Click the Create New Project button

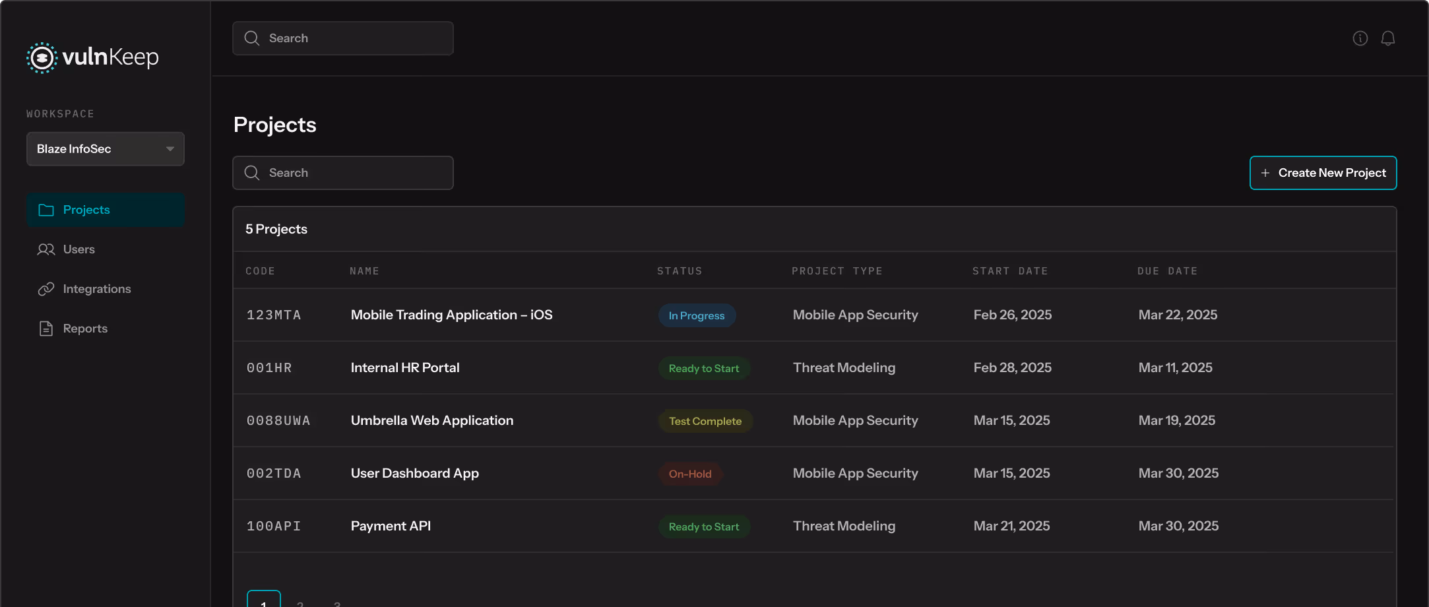pyautogui.click(x=1323, y=173)
